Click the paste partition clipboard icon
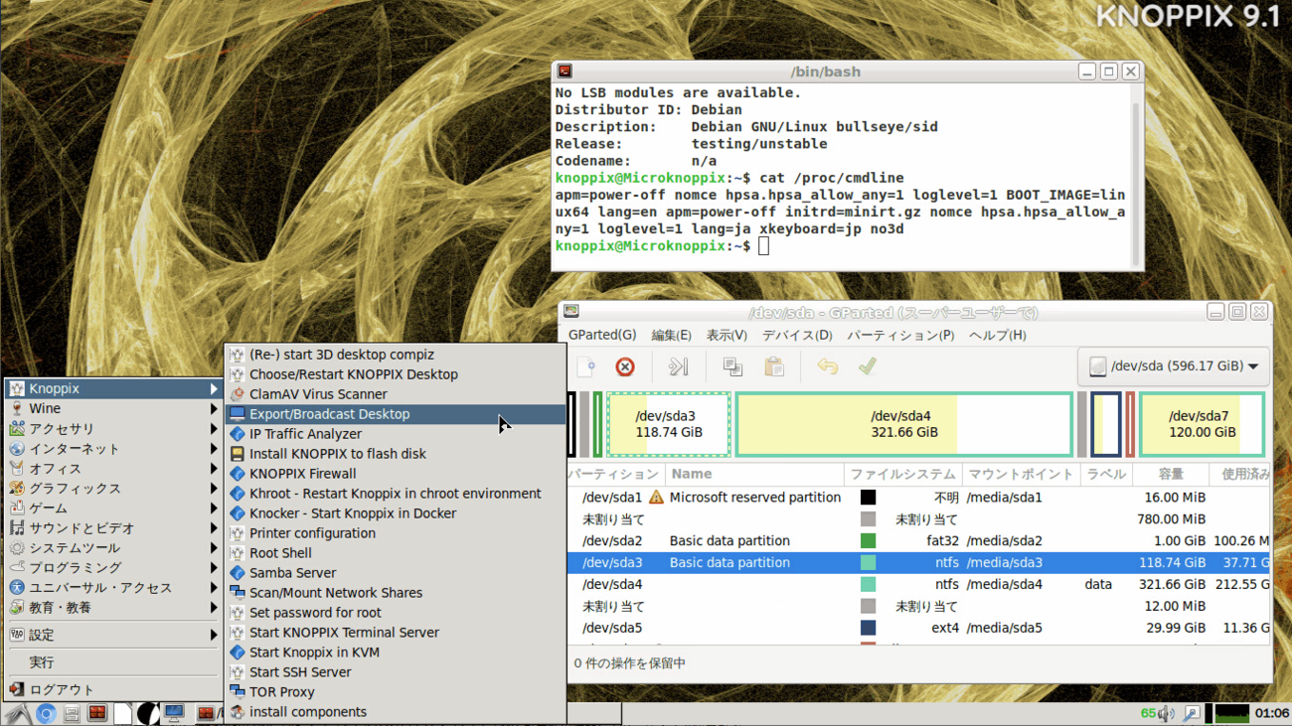The width and height of the screenshot is (1292, 726). (773, 366)
